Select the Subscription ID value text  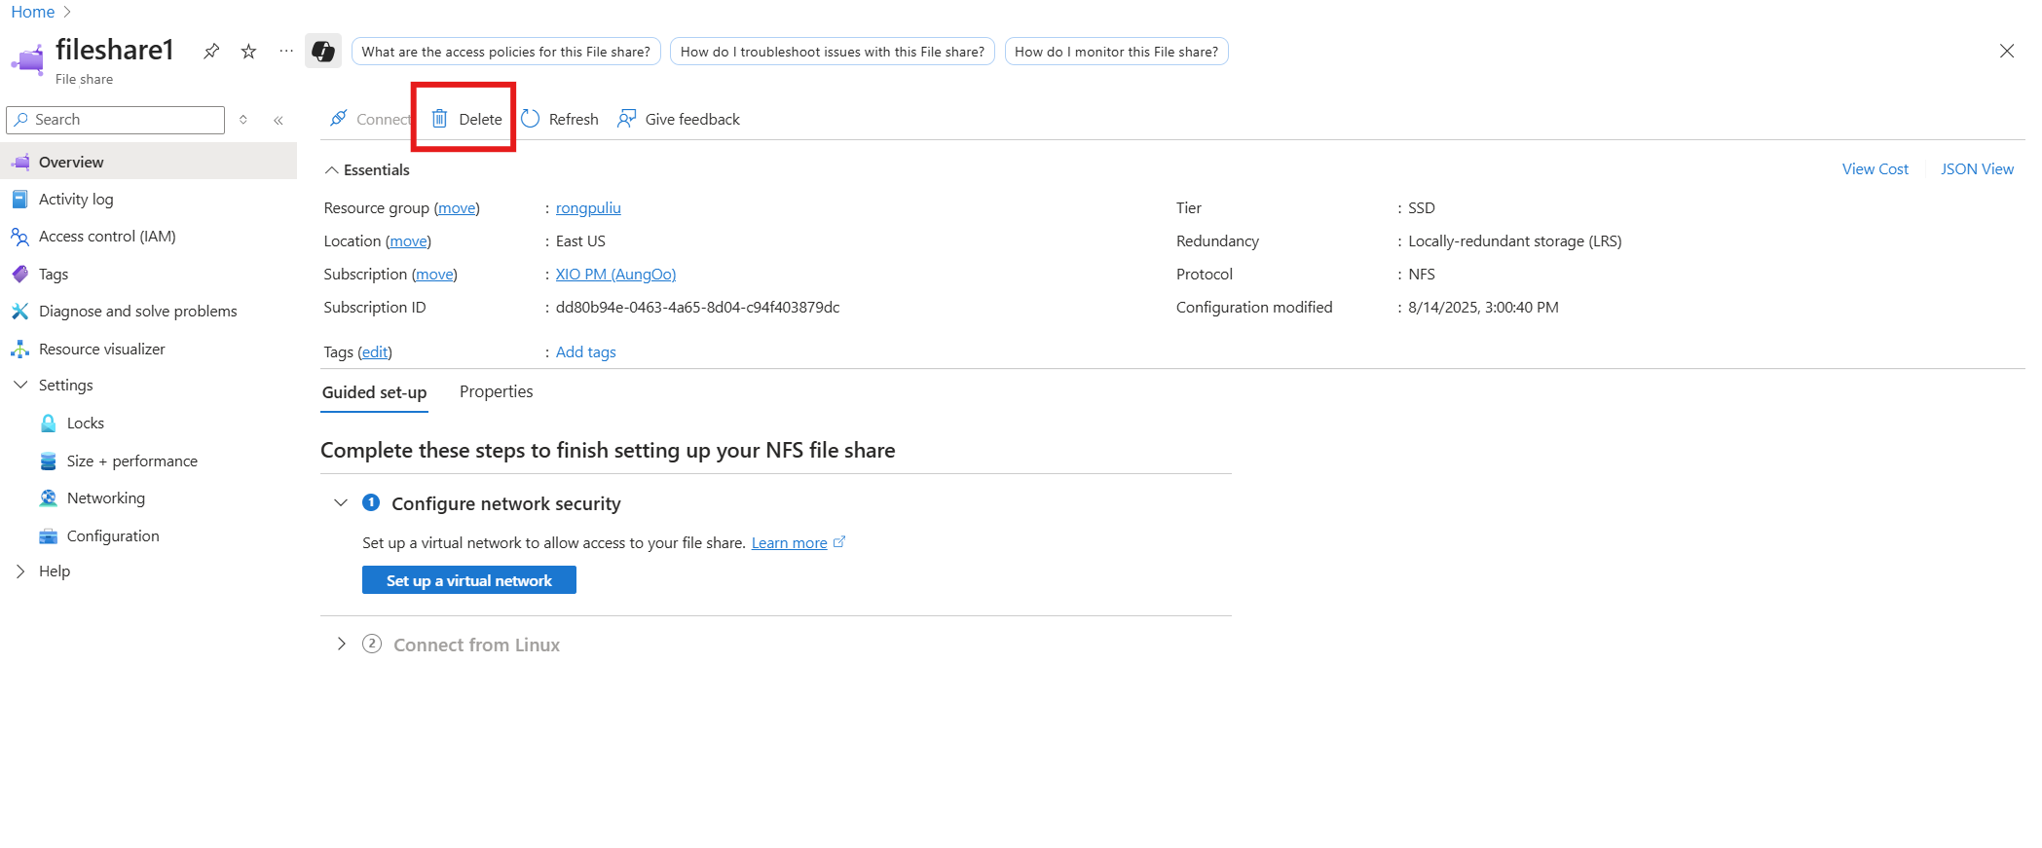point(698,308)
